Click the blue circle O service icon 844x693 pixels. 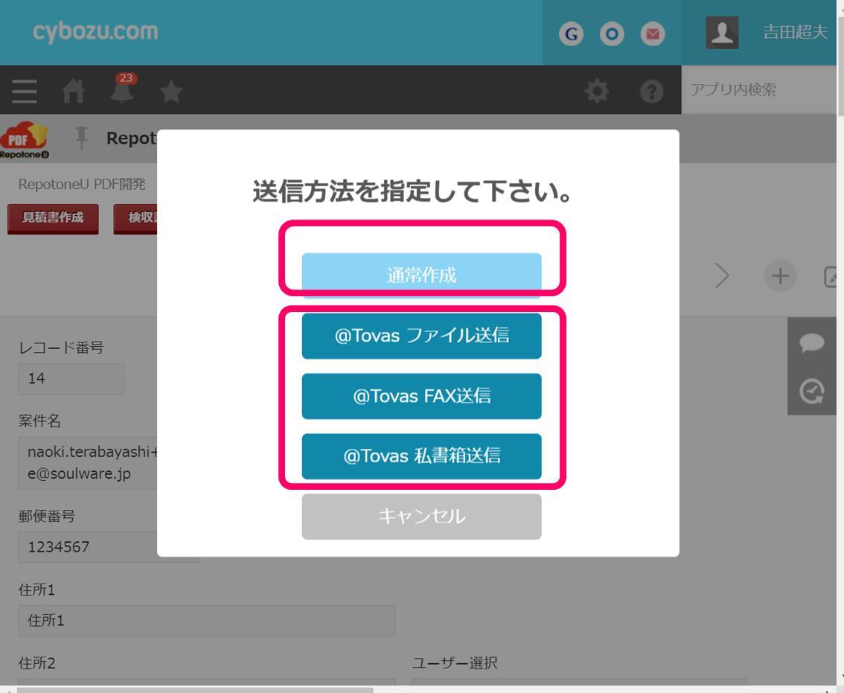point(612,34)
